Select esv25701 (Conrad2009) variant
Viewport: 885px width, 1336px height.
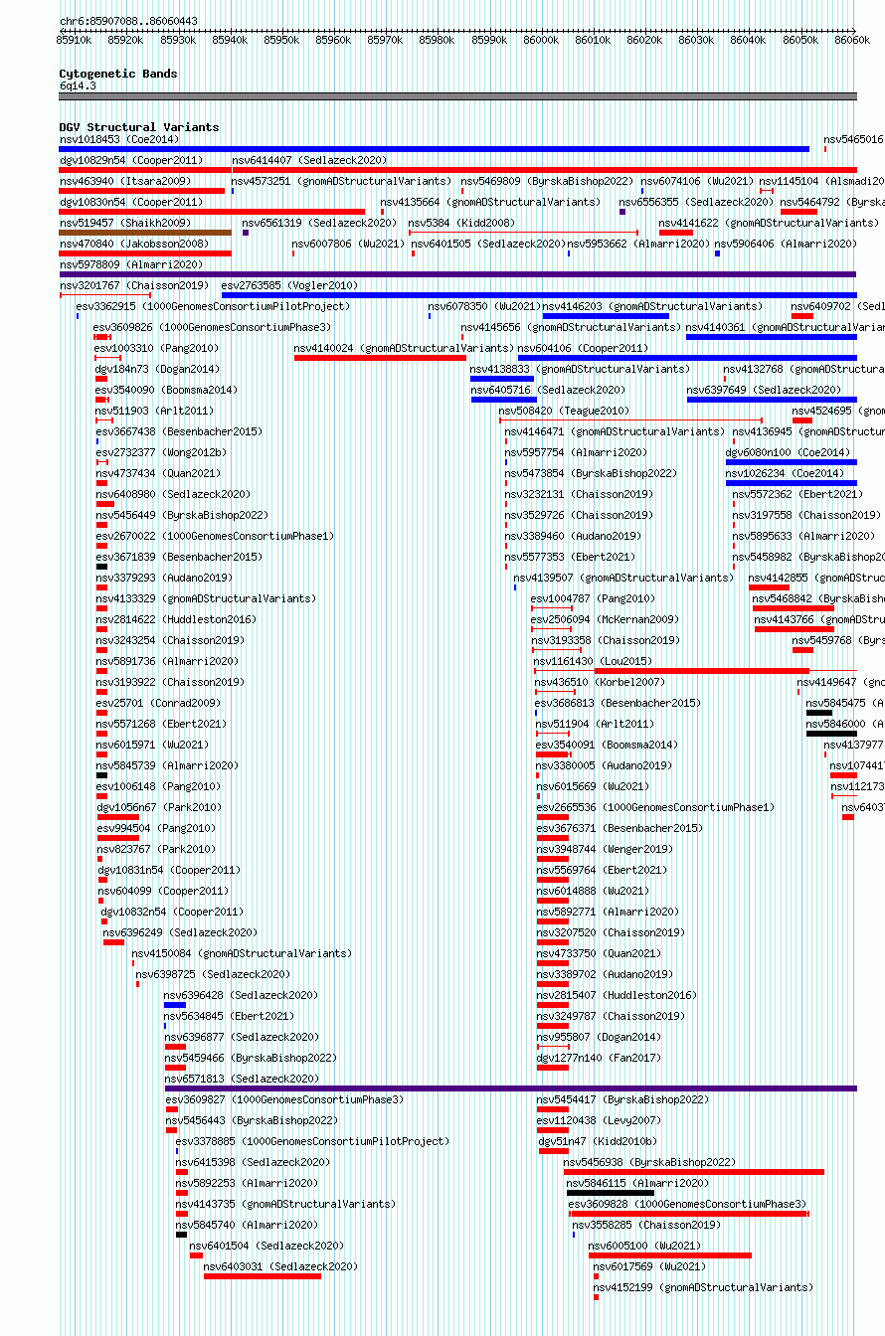click(x=159, y=703)
